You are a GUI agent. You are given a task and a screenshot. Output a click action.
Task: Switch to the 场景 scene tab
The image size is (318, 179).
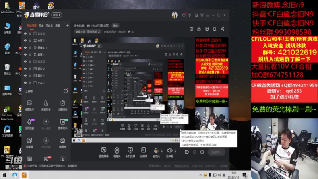[58, 25]
